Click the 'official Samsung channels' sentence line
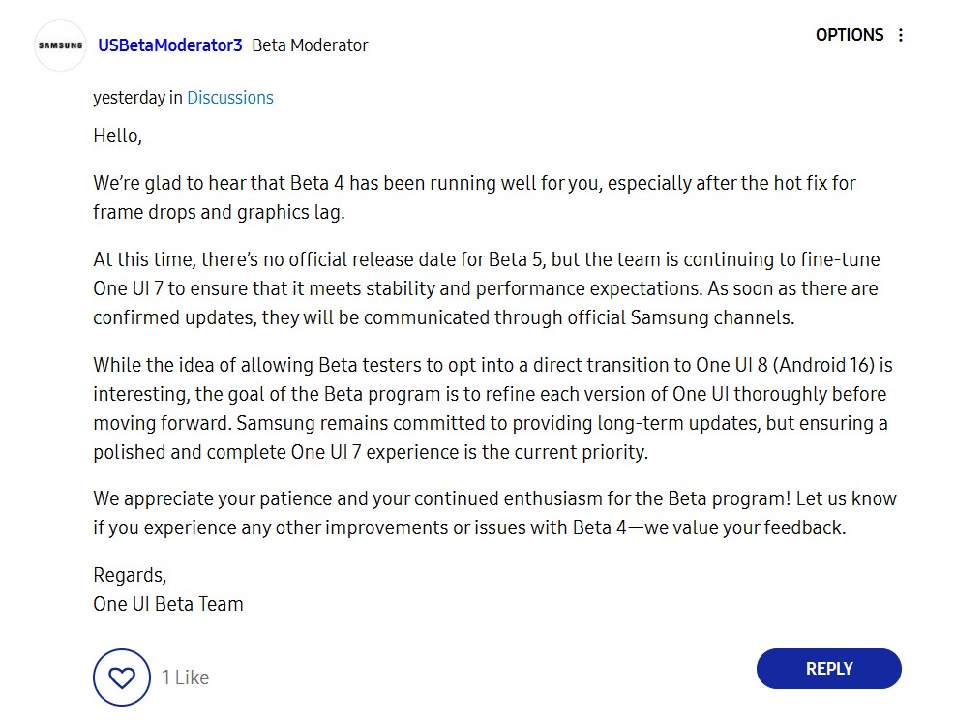The image size is (955, 723). click(444, 317)
